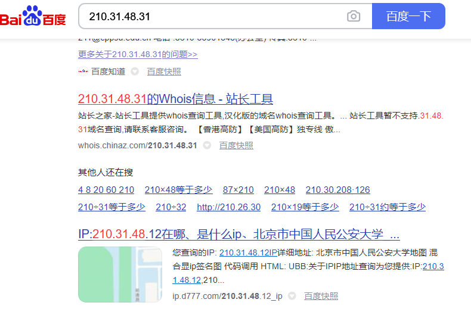Click ip.d777.com/210.31.48.12_ip URL text

(x=227, y=296)
